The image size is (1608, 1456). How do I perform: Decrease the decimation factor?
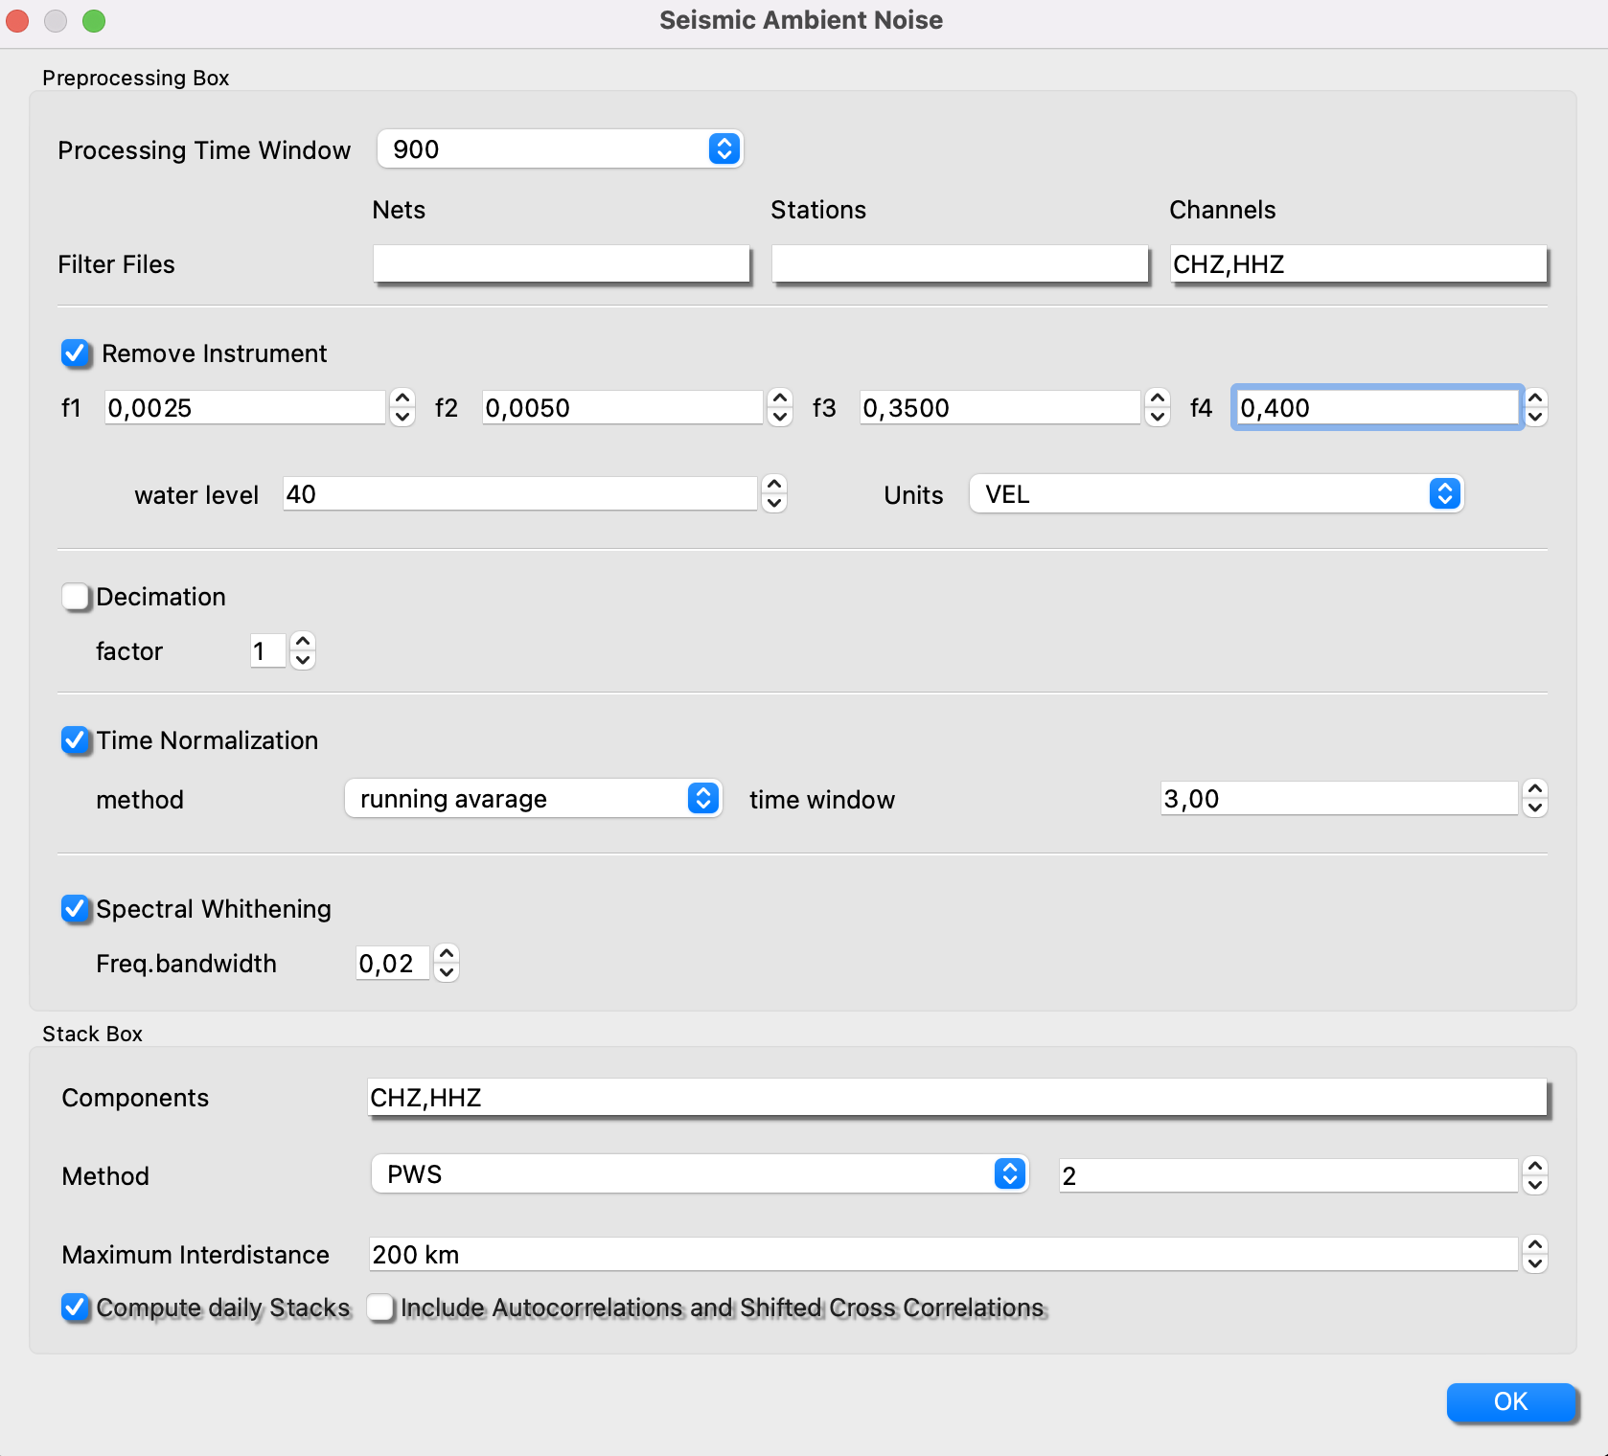303,661
